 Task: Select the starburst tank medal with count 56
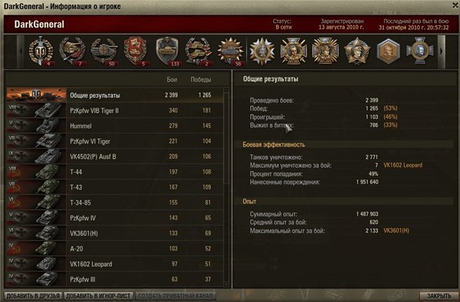230,51
